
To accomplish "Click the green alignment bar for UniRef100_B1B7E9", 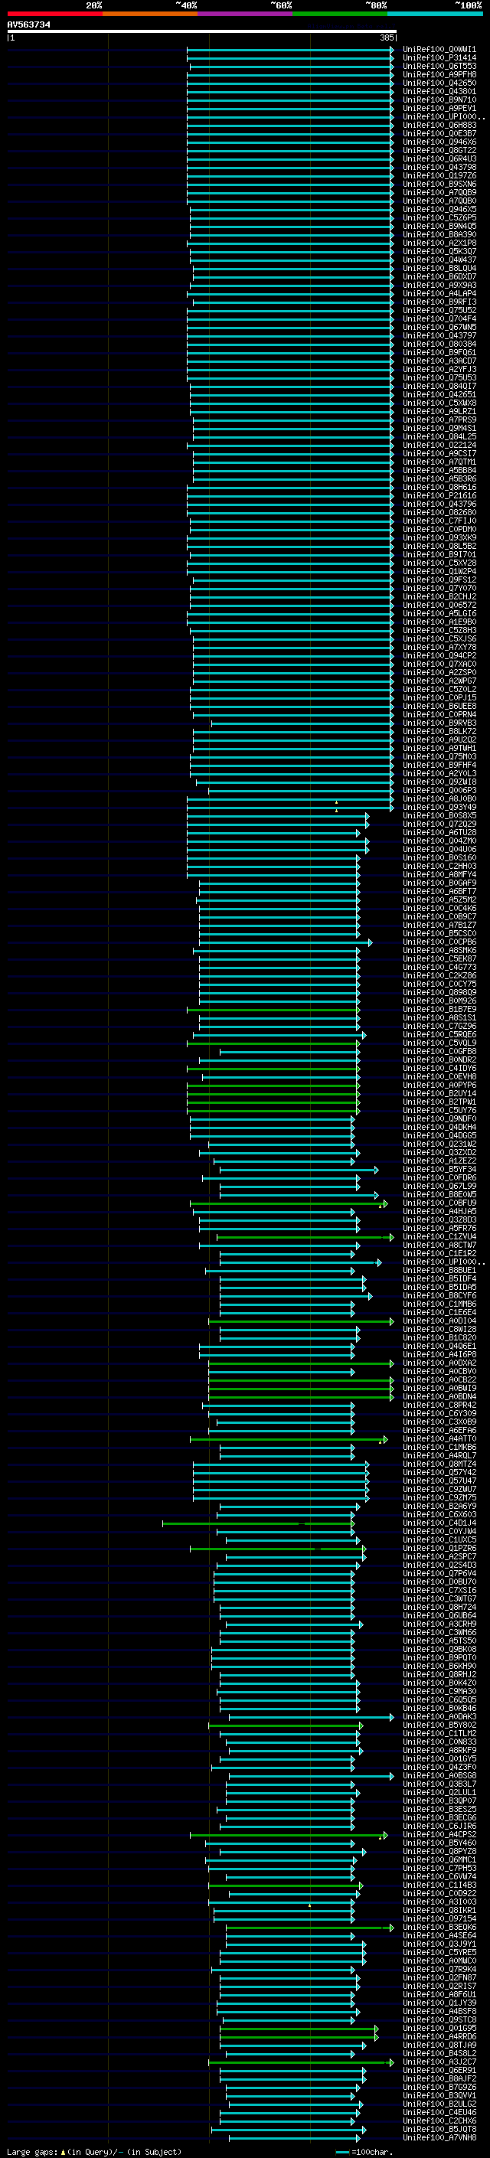I will 273,1010.
